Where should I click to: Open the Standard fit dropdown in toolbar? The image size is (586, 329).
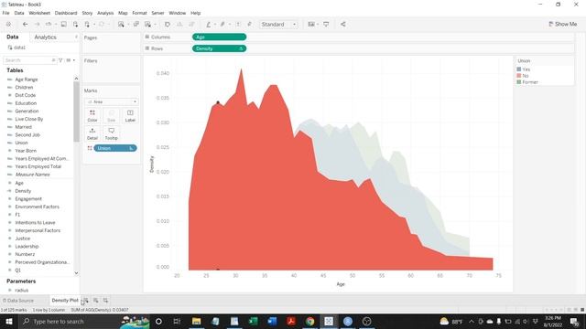[278, 25]
